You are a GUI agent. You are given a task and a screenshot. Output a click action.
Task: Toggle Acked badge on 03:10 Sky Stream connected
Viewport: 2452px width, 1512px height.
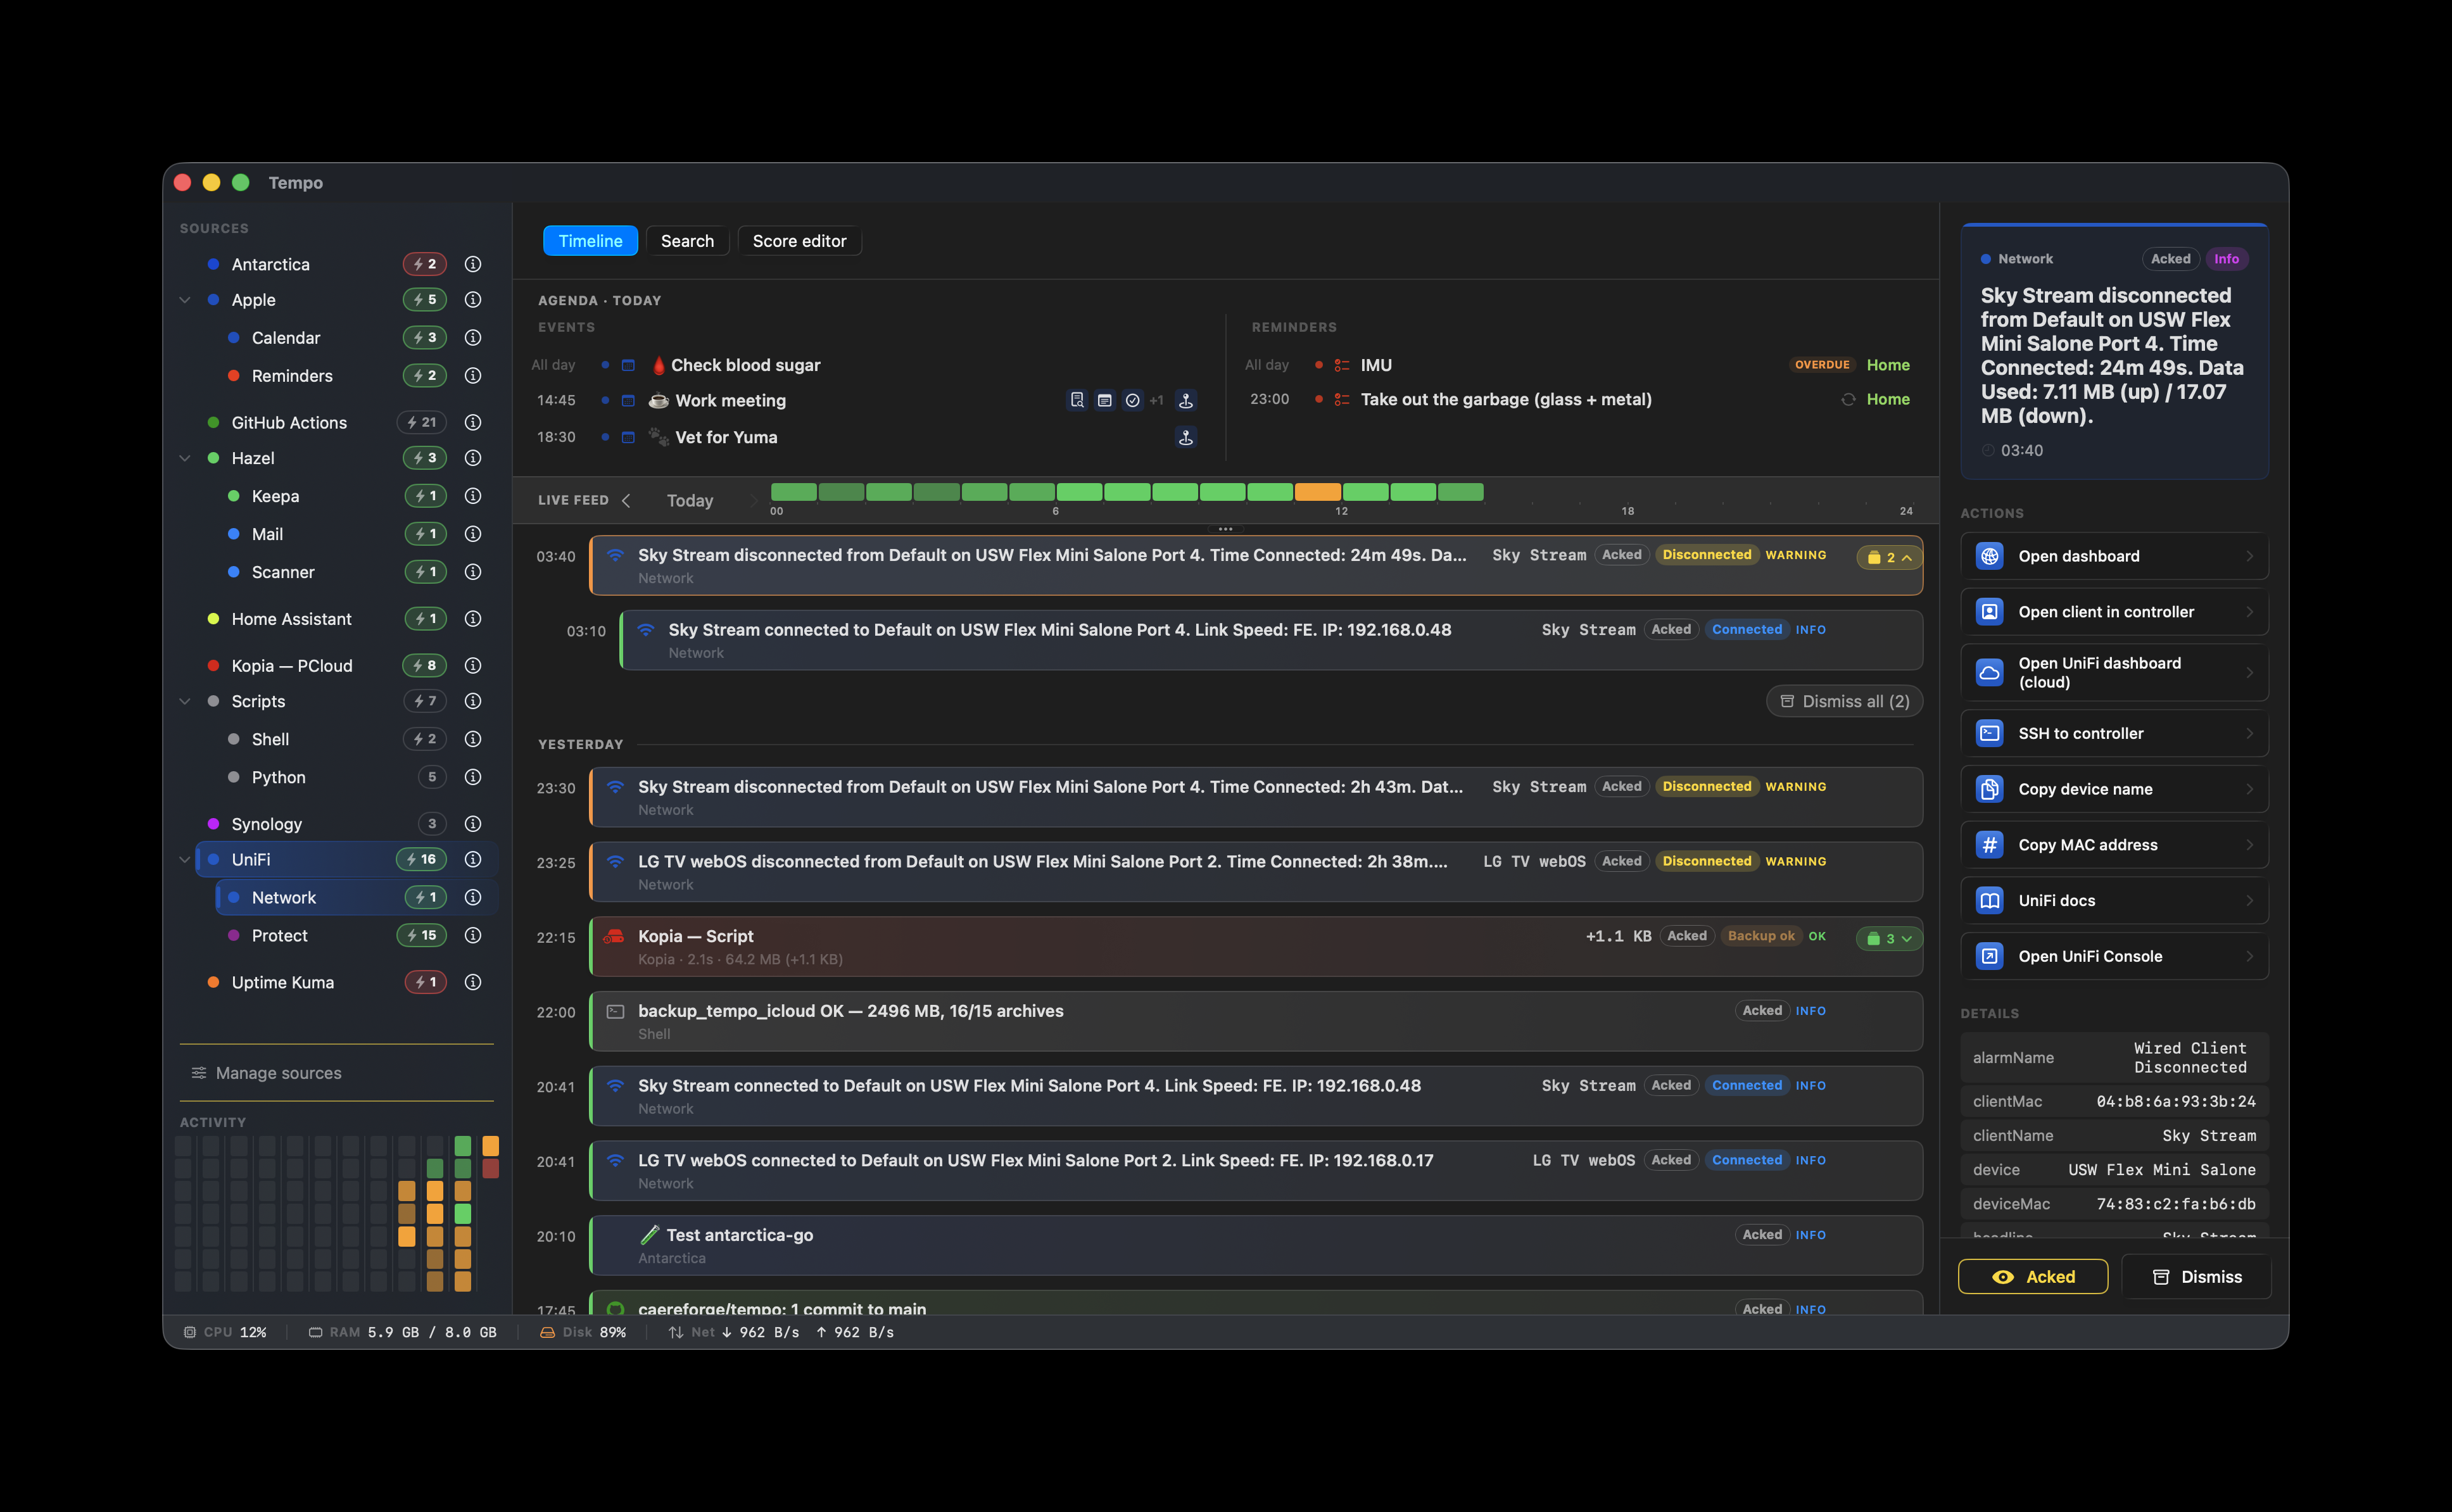(x=1671, y=629)
